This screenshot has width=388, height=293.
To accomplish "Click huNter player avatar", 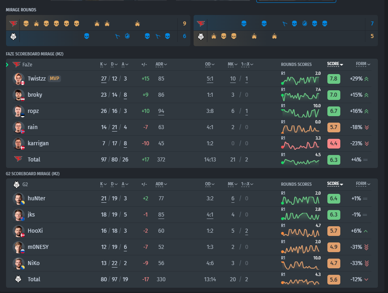I will click(x=19, y=198).
